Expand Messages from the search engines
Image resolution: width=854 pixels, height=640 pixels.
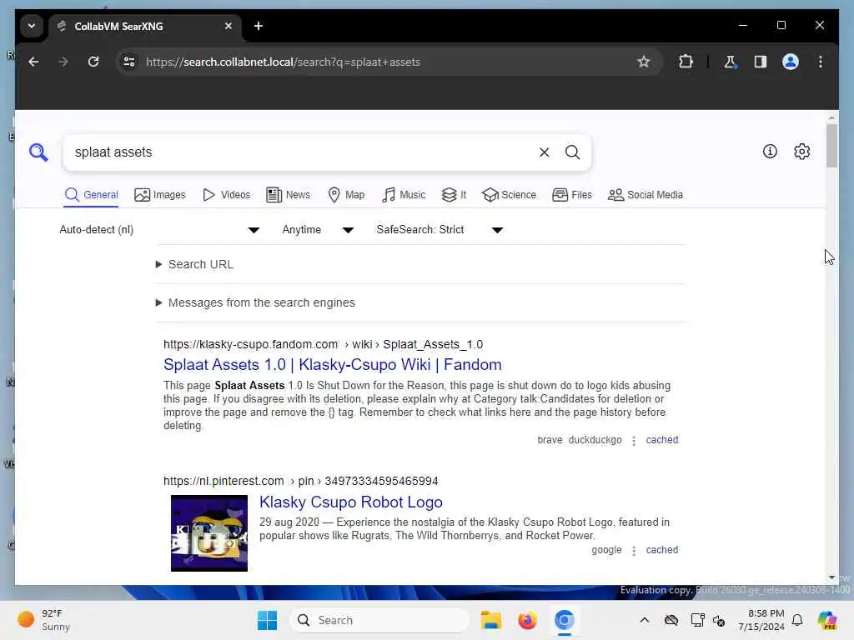coord(255,302)
